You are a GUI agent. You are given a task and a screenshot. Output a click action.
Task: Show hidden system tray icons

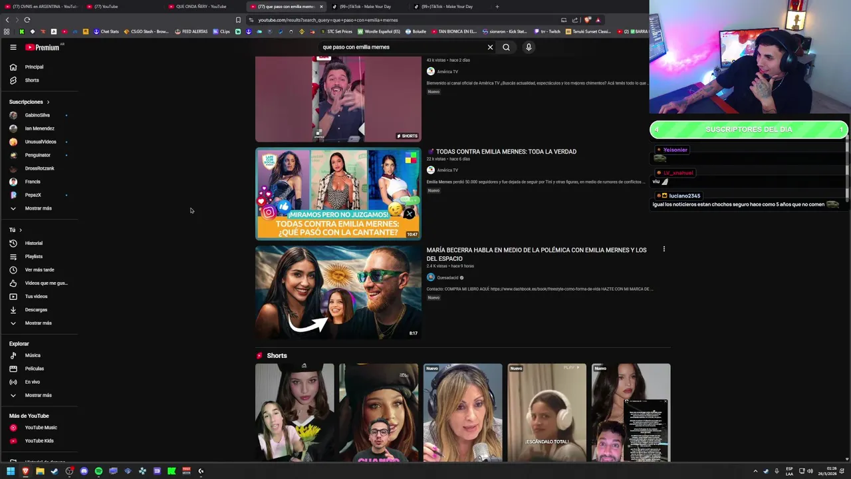[755, 471]
